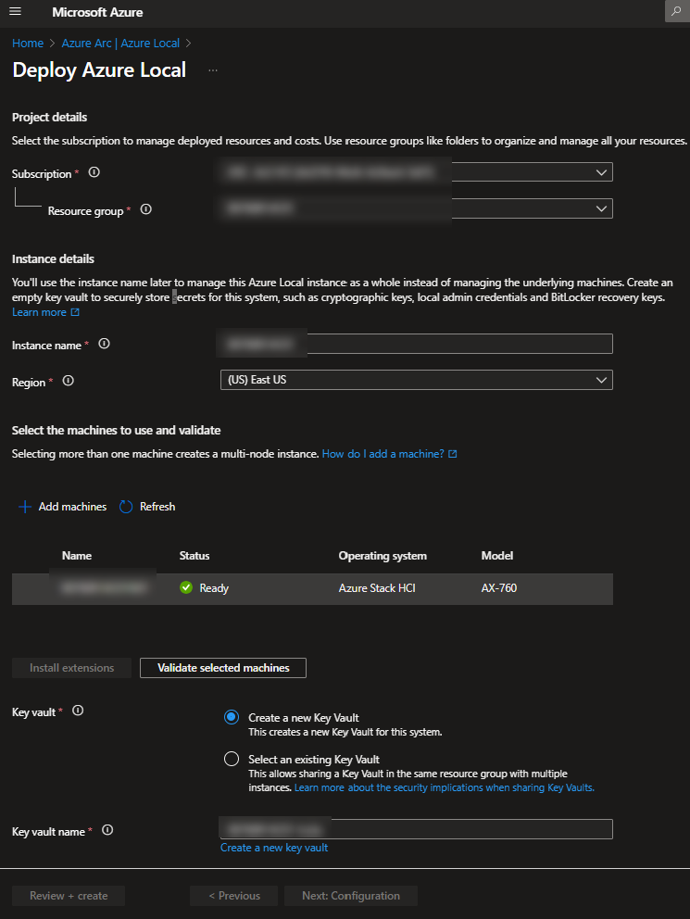Show info tooltip for Instance name
690x919 pixels.
click(x=104, y=344)
